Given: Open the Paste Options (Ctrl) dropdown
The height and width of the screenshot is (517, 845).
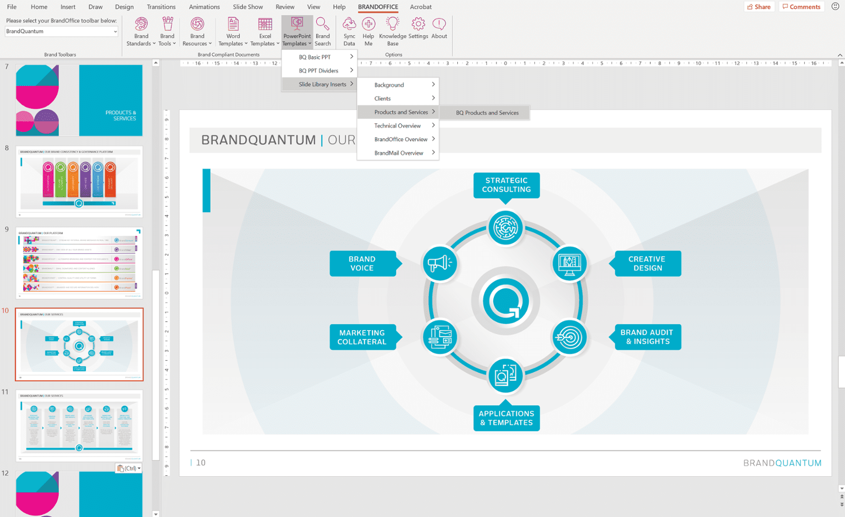Looking at the screenshot, I should tap(129, 468).
